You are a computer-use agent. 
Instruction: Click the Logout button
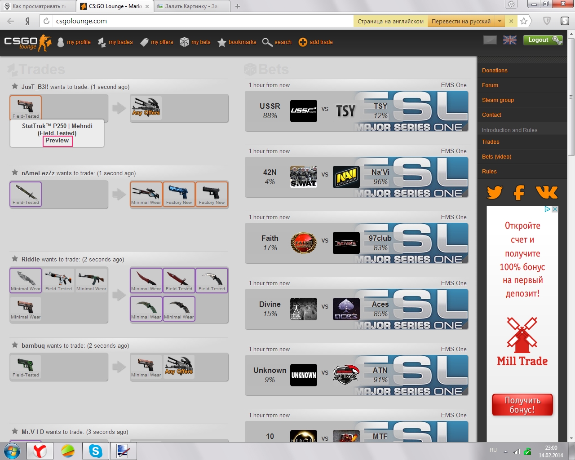[543, 40]
